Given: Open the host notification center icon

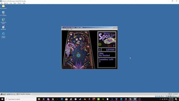Looking at the screenshot, I should click(x=176, y=99).
